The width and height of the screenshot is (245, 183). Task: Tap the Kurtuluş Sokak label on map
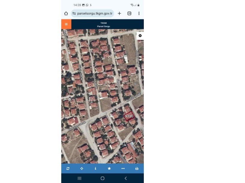[77, 126]
